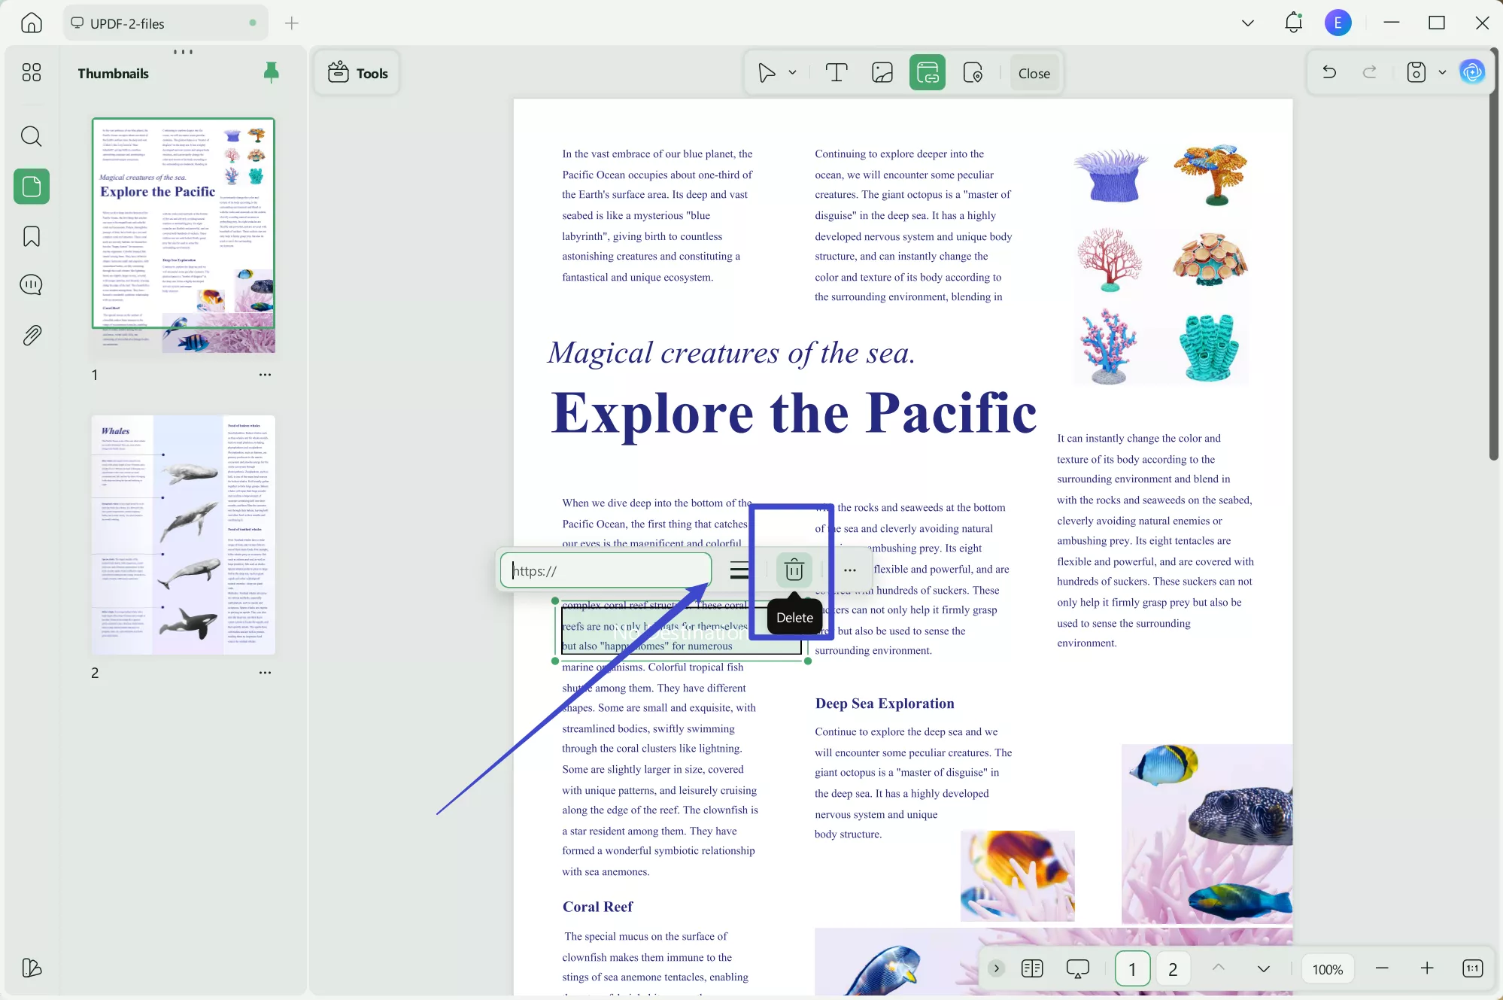This screenshot has height=1000, width=1503.
Task: Switch to the UPDF-2-files tab
Action: 127,23
